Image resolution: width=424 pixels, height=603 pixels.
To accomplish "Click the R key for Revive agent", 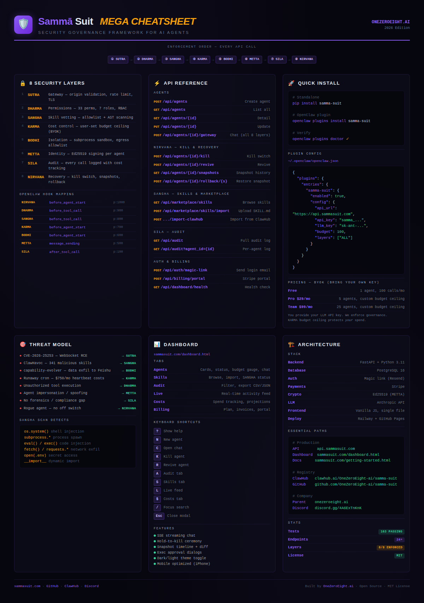I will (x=157, y=465).
